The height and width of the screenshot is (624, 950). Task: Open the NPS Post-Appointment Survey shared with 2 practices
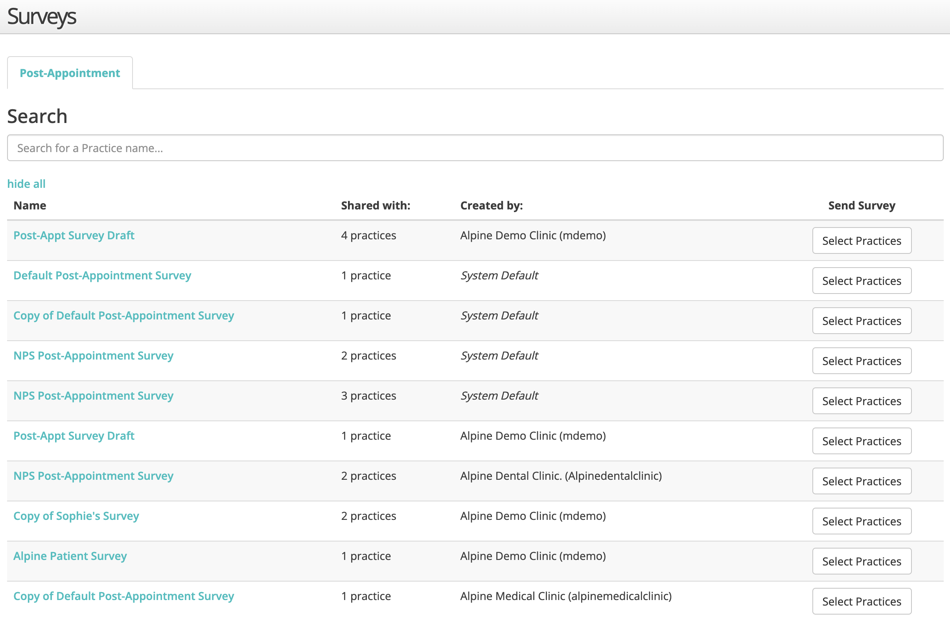[93, 356]
